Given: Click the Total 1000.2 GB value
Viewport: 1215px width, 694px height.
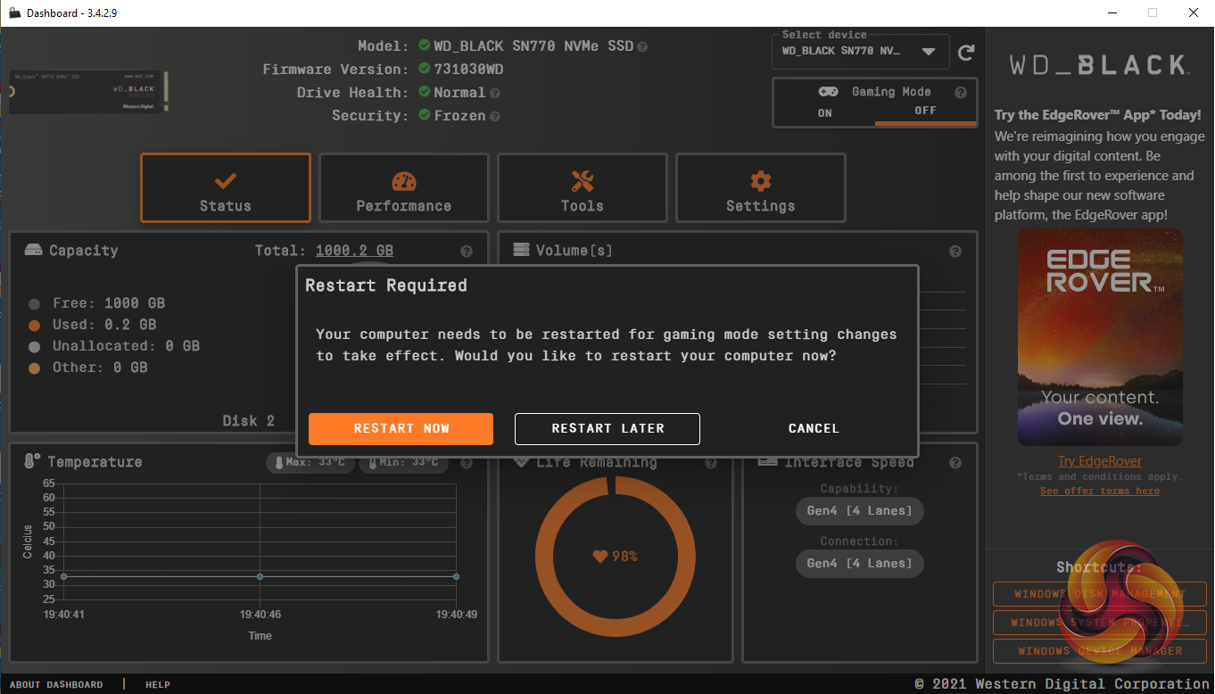Looking at the screenshot, I should (354, 251).
